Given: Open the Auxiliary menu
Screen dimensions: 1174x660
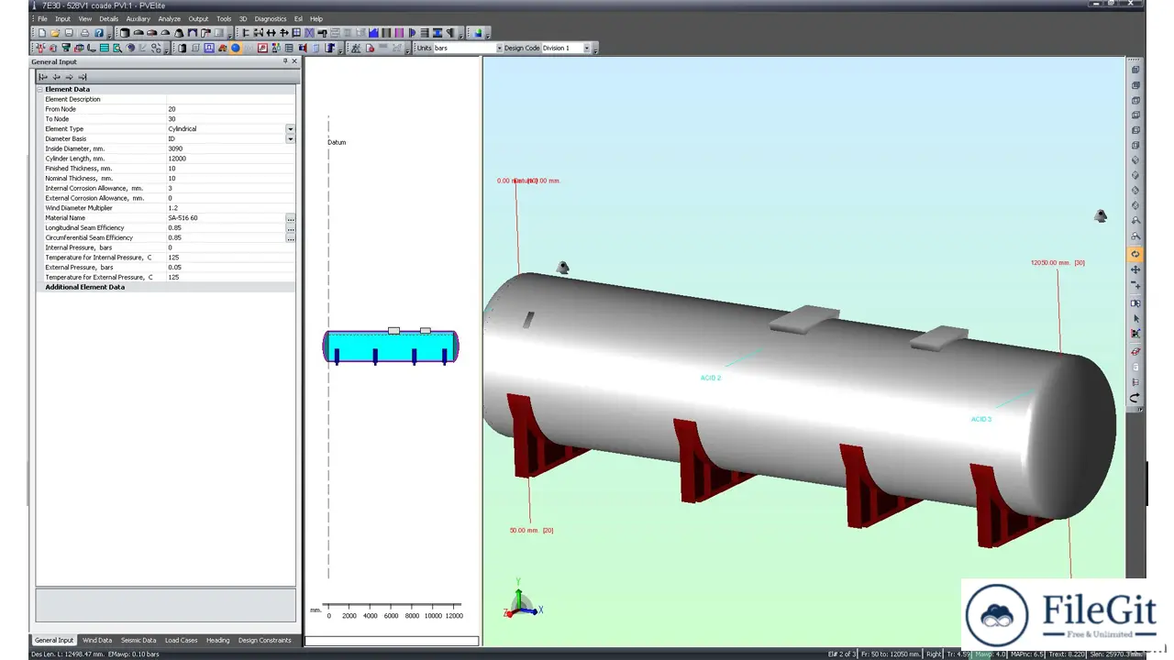Looking at the screenshot, I should tap(138, 18).
